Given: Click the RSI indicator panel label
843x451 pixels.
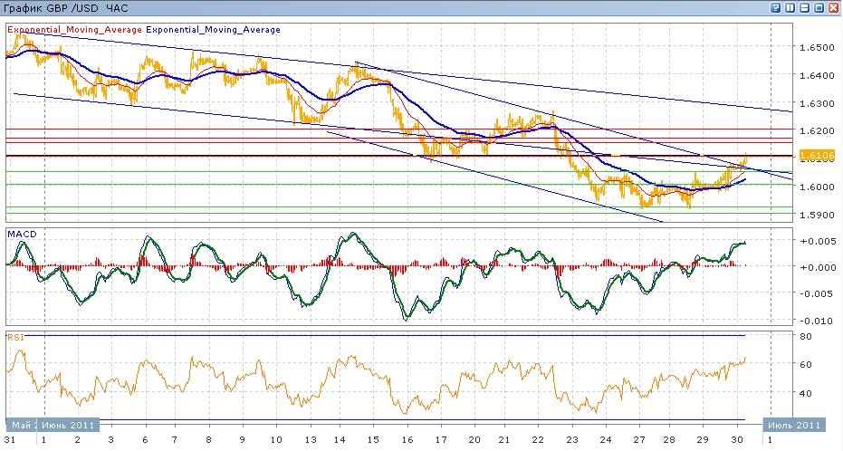Looking at the screenshot, I should (x=15, y=337).
